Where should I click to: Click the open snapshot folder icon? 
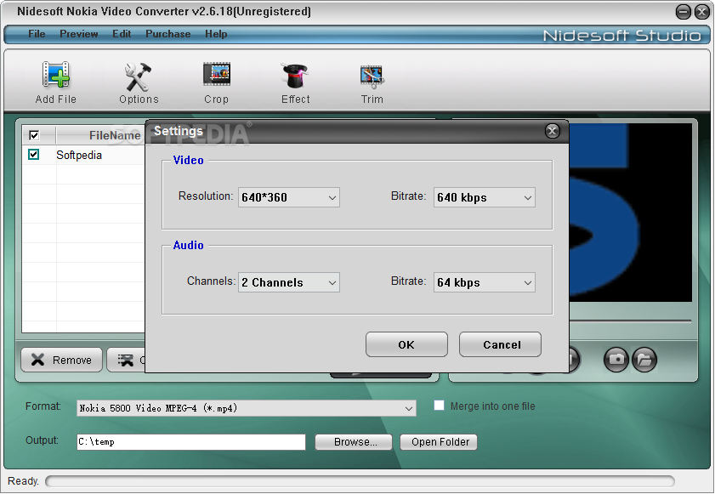coord(644,359)
